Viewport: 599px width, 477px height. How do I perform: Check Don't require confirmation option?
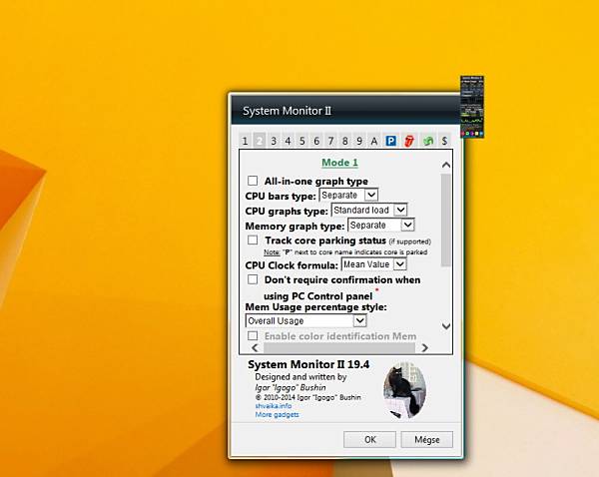pyautogui.click(x=253, y=279)
